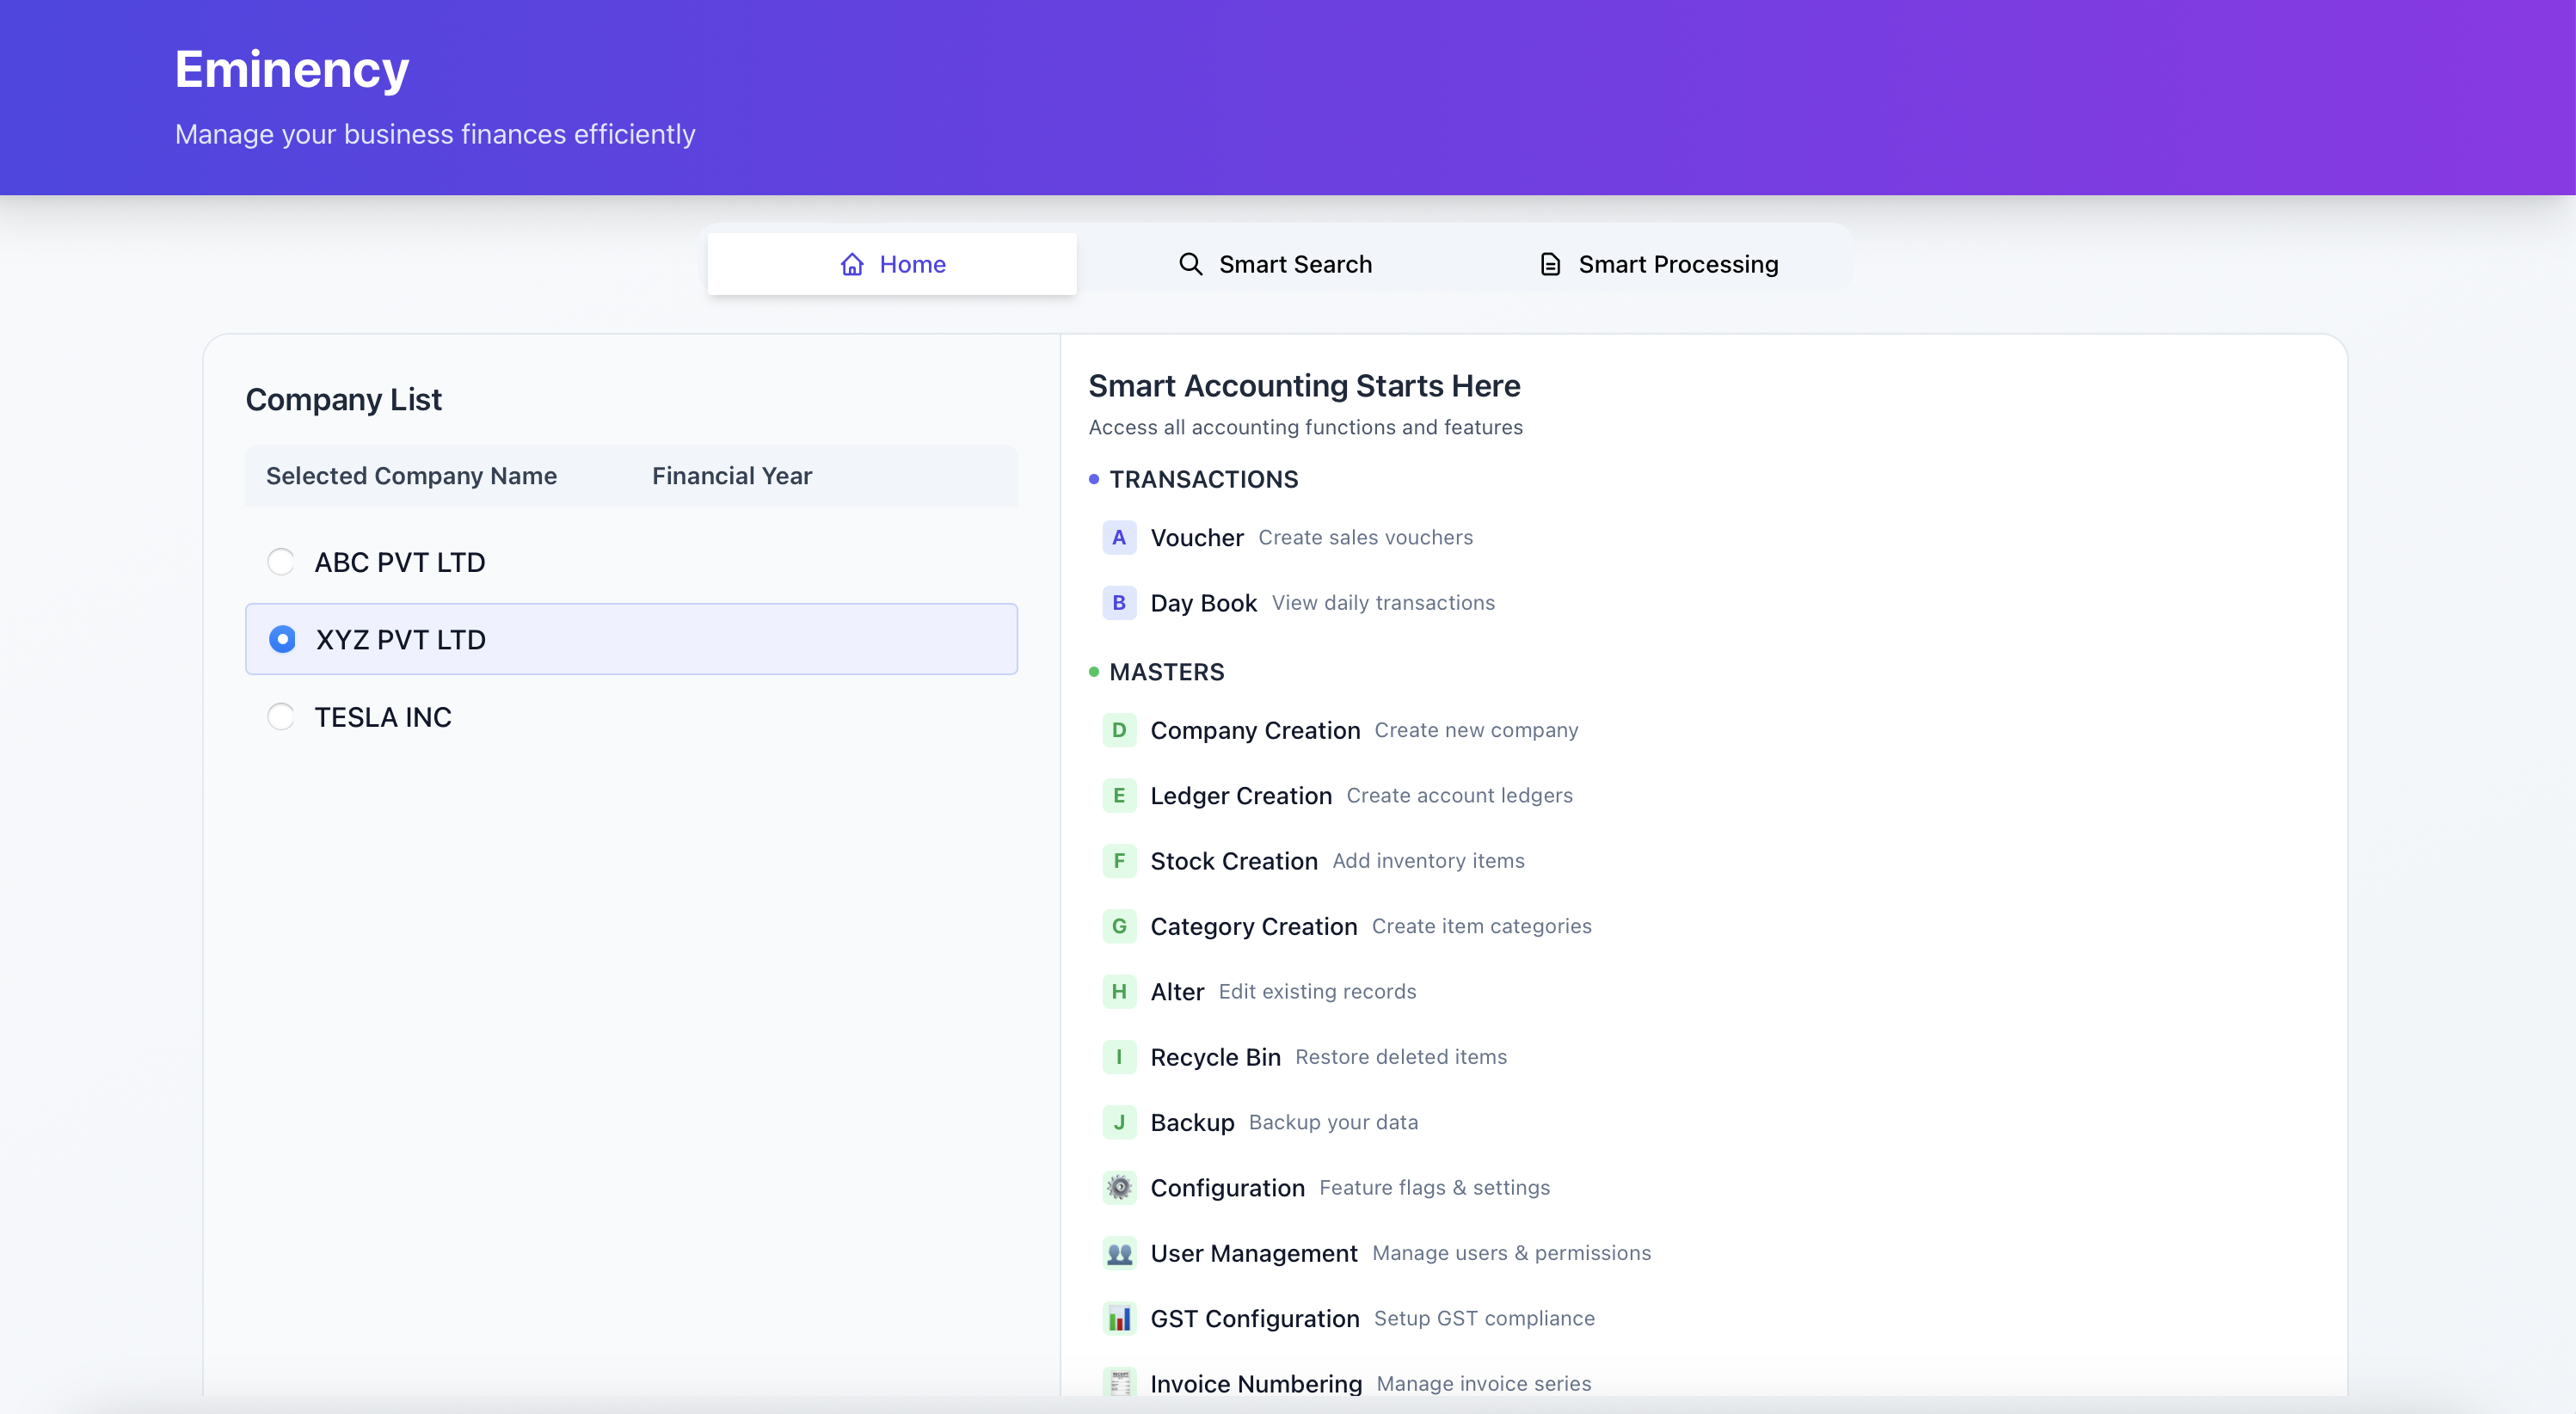
Task: Click the Backup 'J' shortcut badge
Action: tap(1119, 1122)
